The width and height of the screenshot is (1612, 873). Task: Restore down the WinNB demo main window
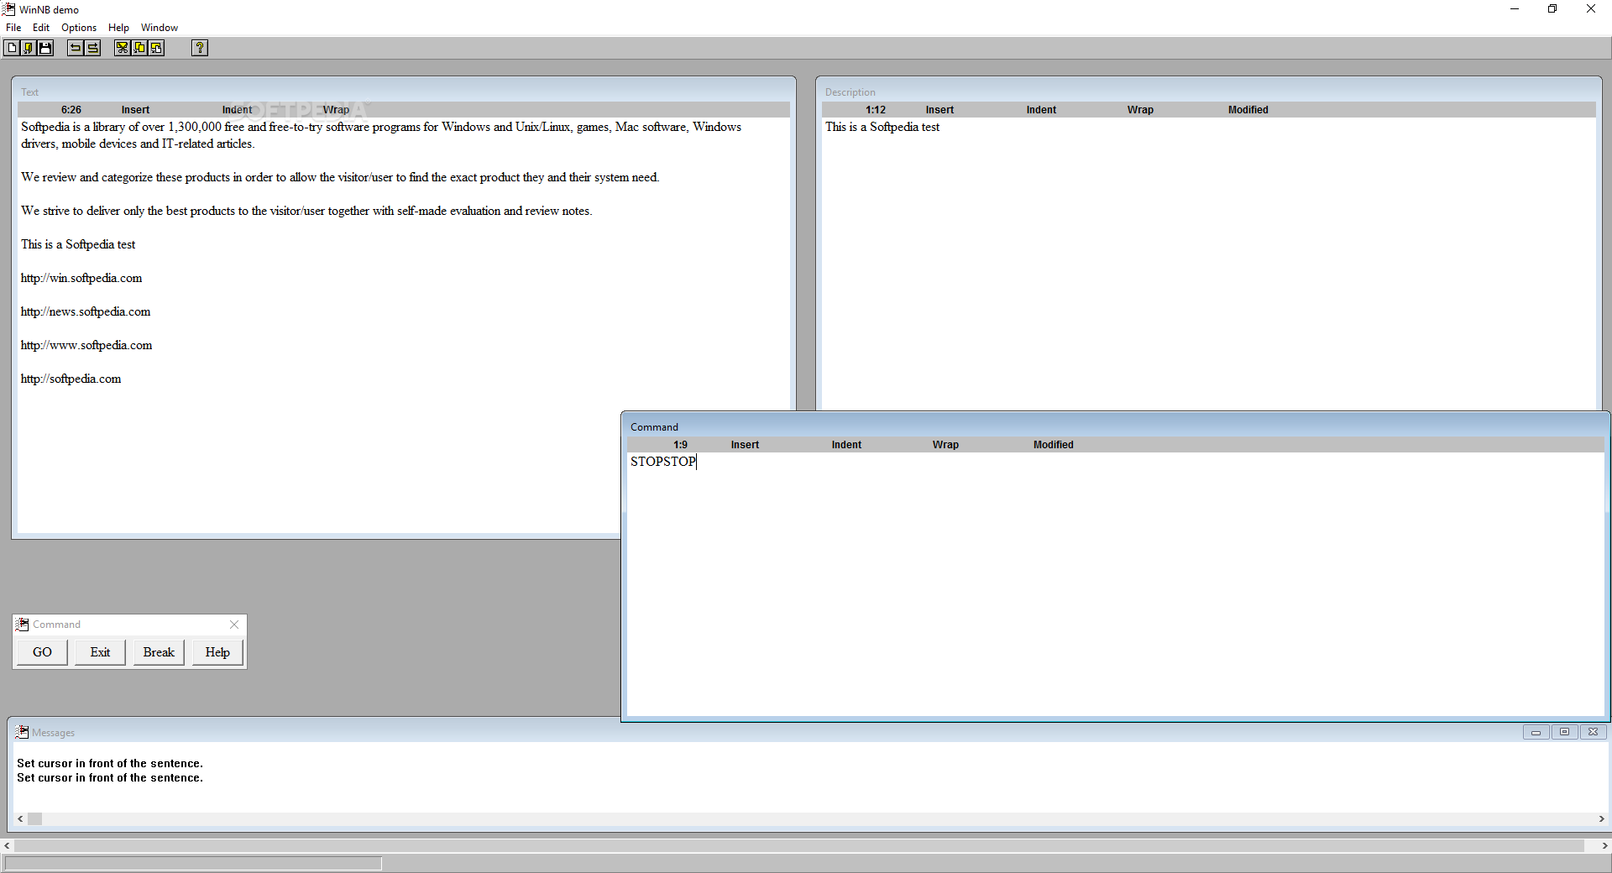pyautogui.click(x=1552, y=9)
